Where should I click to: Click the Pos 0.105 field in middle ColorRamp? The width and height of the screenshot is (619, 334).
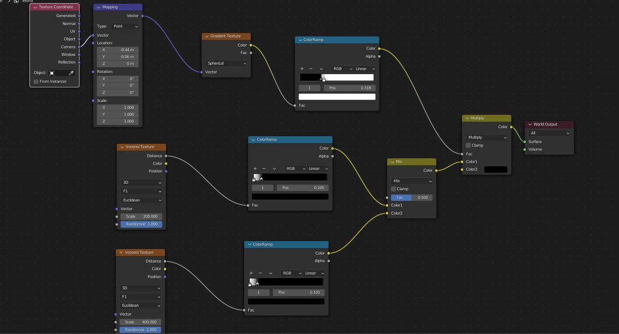(303, 188)
